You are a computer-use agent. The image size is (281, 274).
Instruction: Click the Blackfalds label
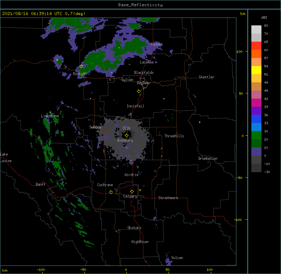coord(144,73)
